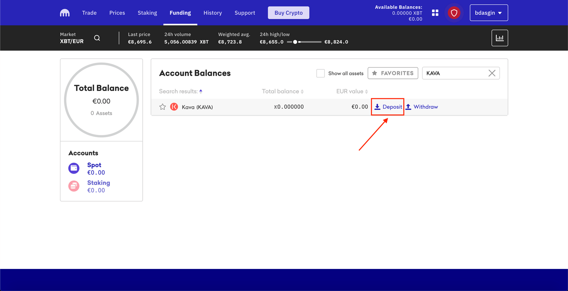Image resolution: width=568 pixels, height=291 pixels.
Task: Click the Kraken logo icon
Action: click(65, 13)
